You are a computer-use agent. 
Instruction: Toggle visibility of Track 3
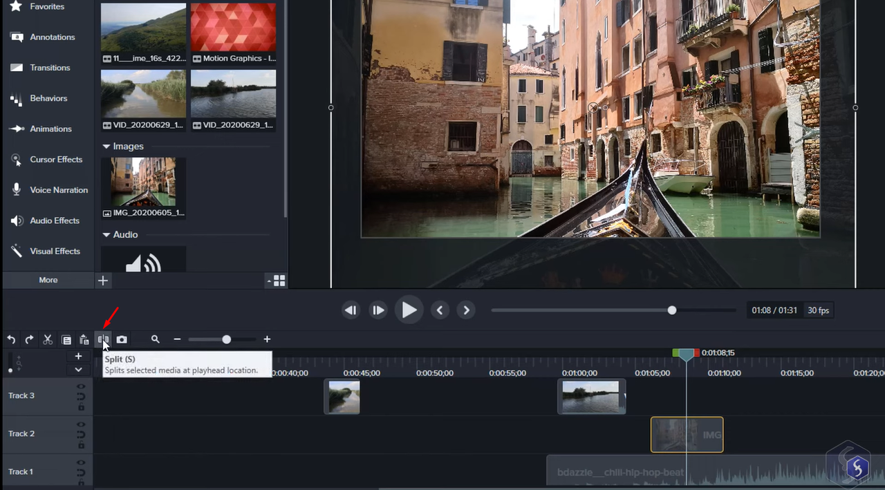pos(81,387)
